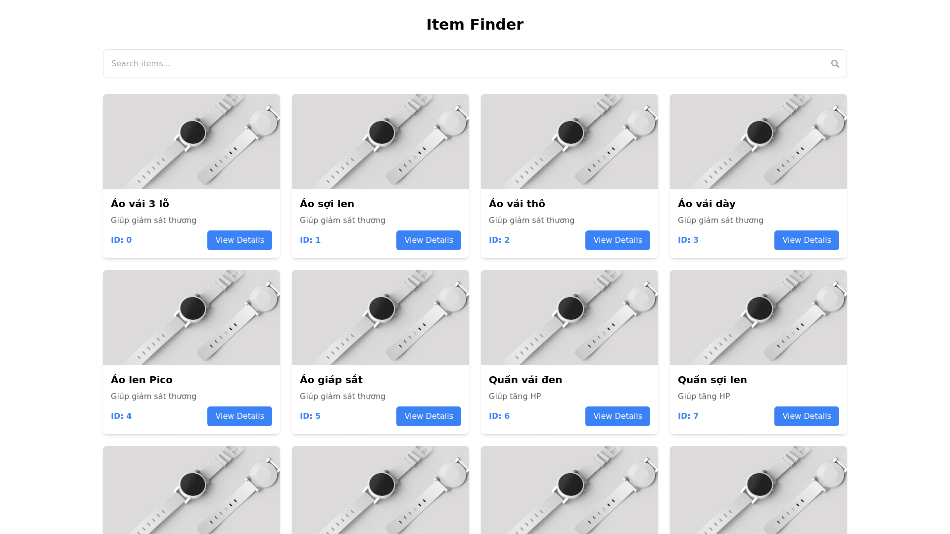Open the Quần vải đen thumbnail
The image size is (950, 534).
tap(570, 317)
